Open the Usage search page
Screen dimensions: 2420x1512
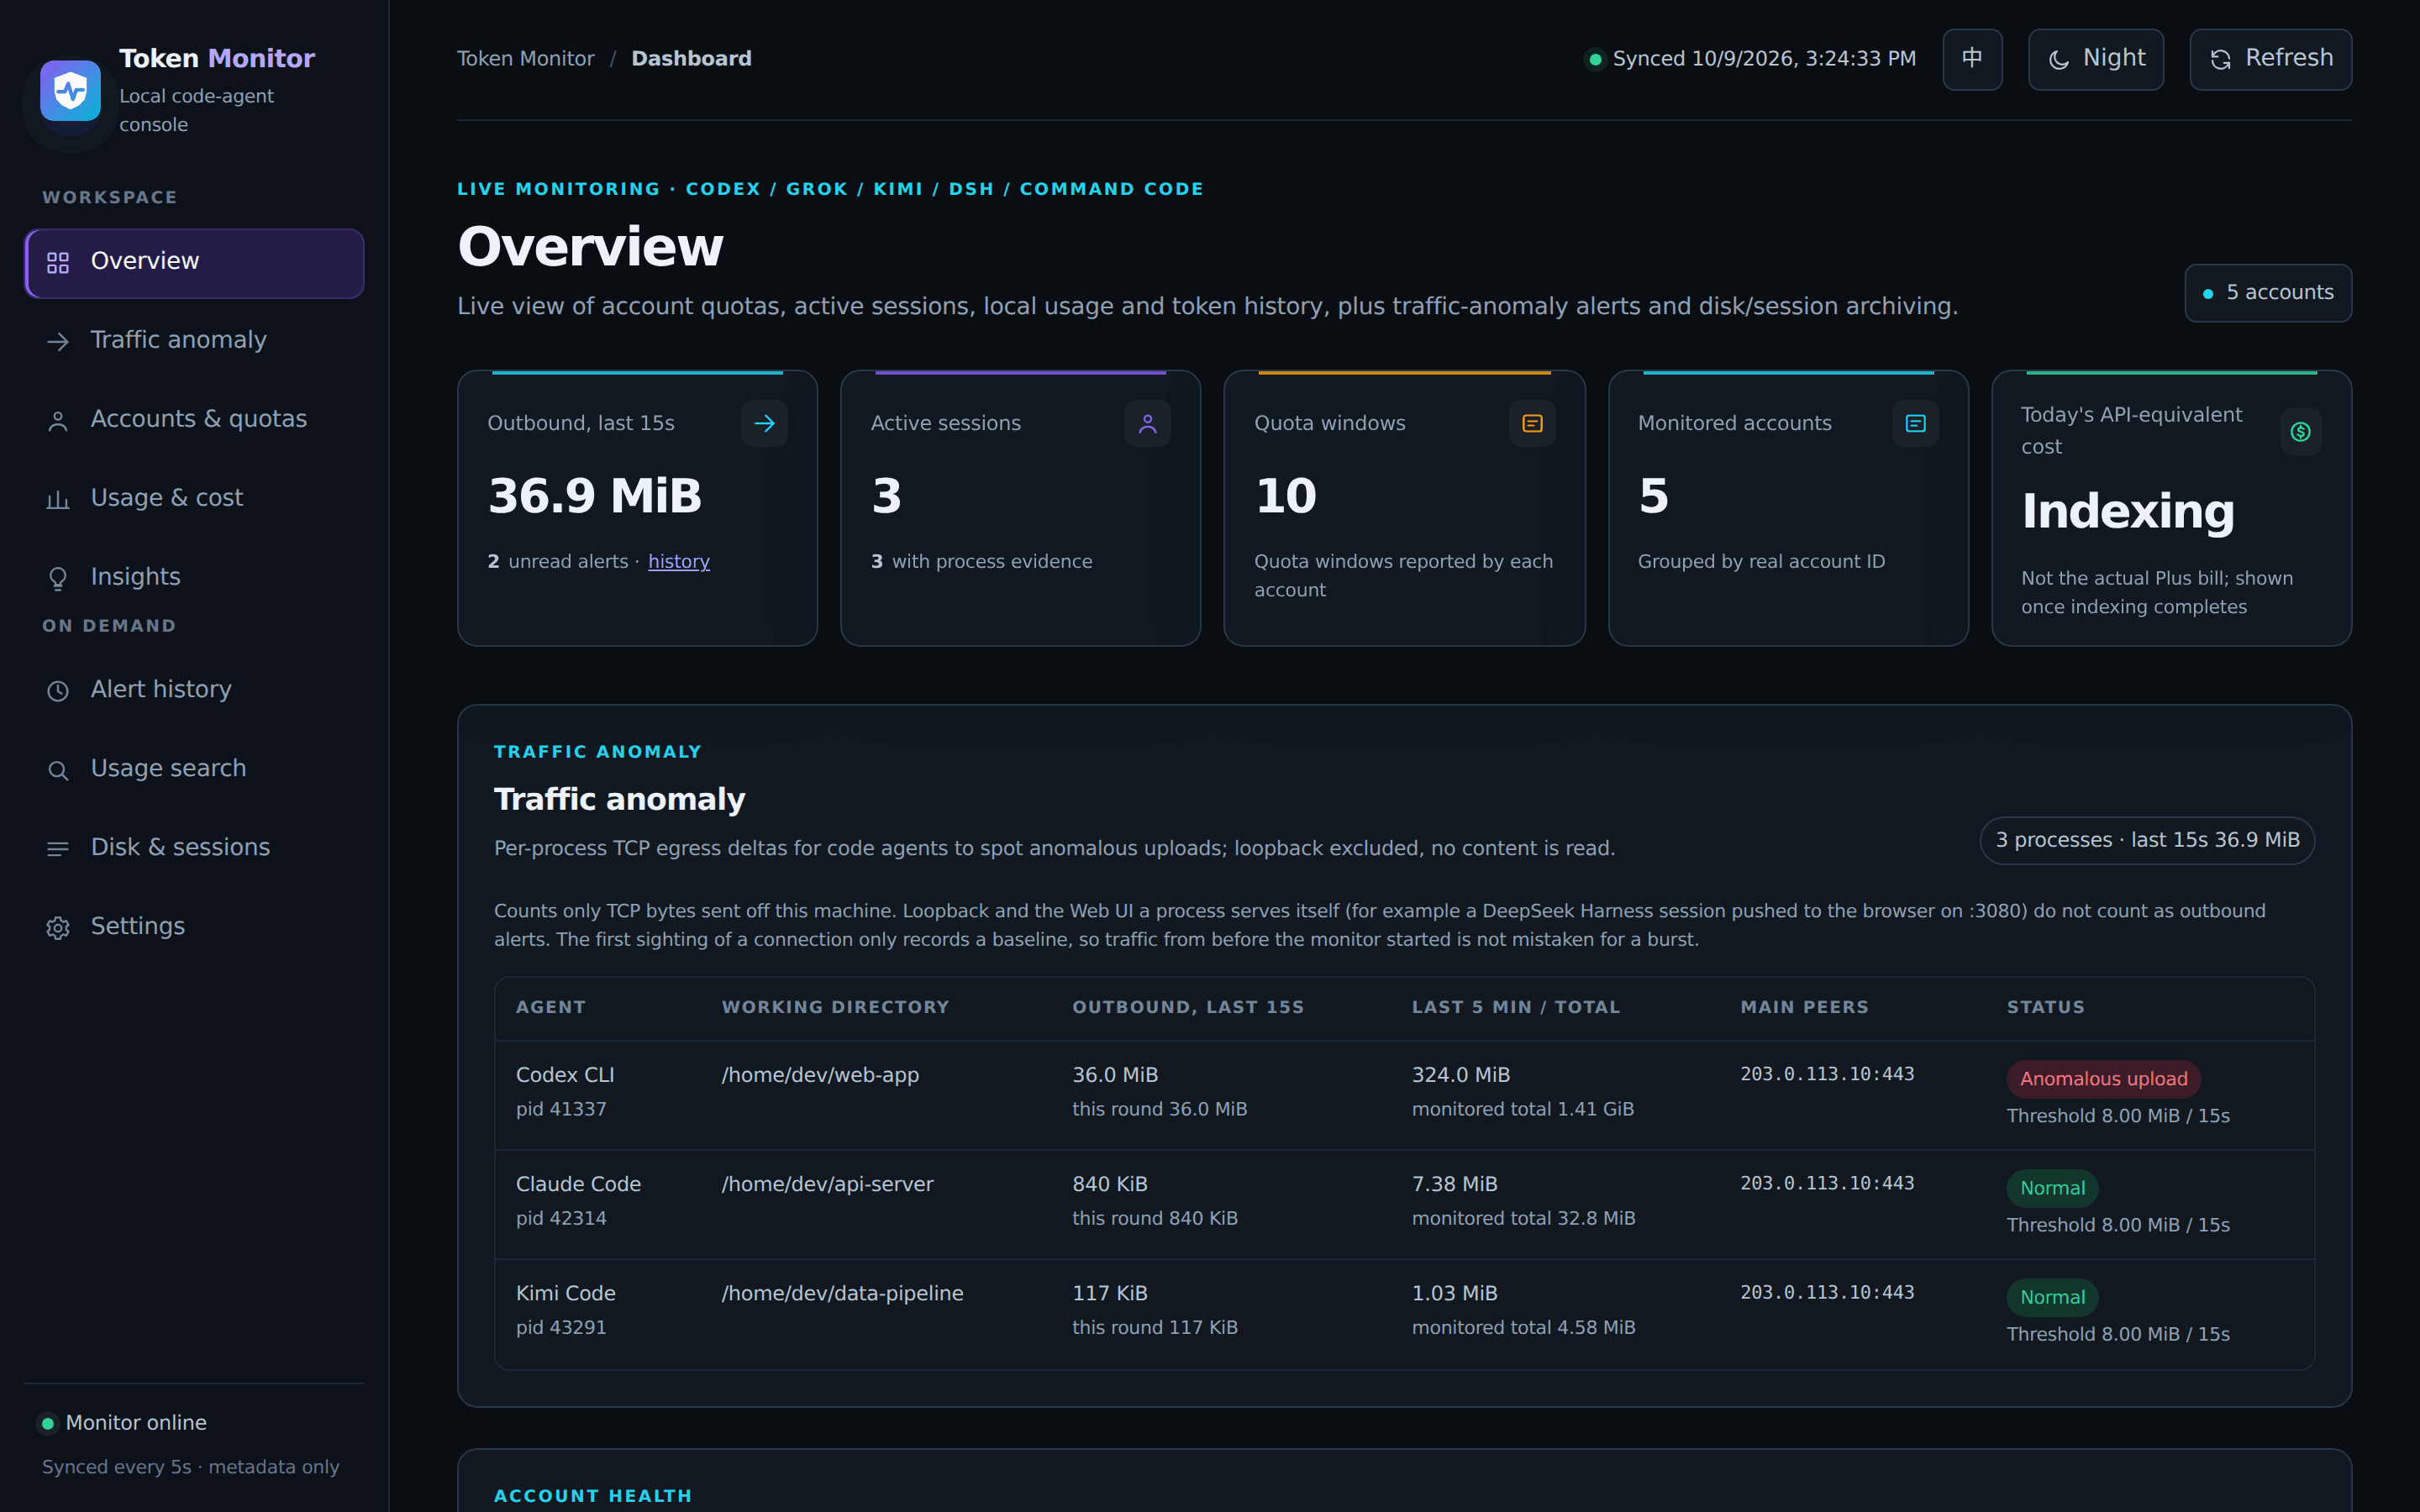click(x=194, y=770)
